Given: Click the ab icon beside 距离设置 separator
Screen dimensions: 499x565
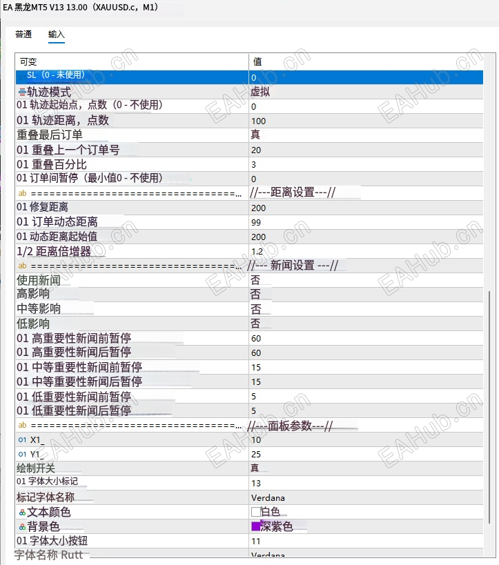Looking at the screenshot, I should (22, 193).
